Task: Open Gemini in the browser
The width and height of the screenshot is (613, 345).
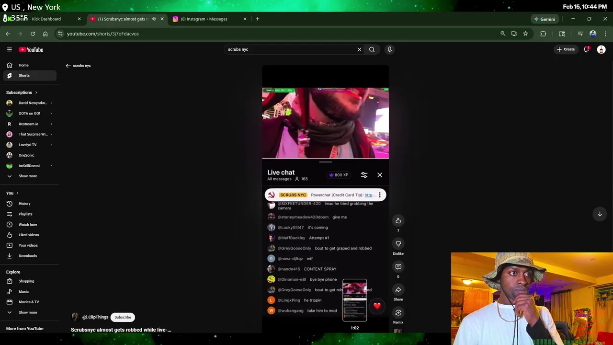Action: tap(545, 19)
